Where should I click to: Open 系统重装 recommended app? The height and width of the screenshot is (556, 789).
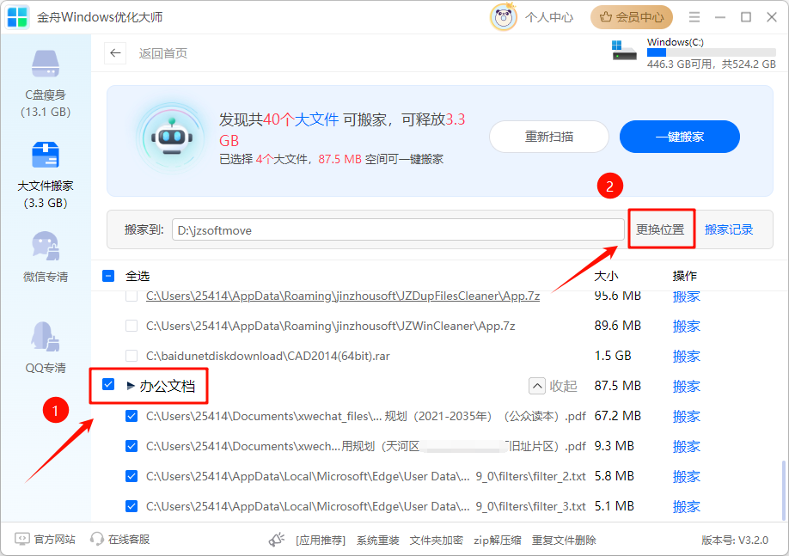pyautogui.click(x=378, y=540)
